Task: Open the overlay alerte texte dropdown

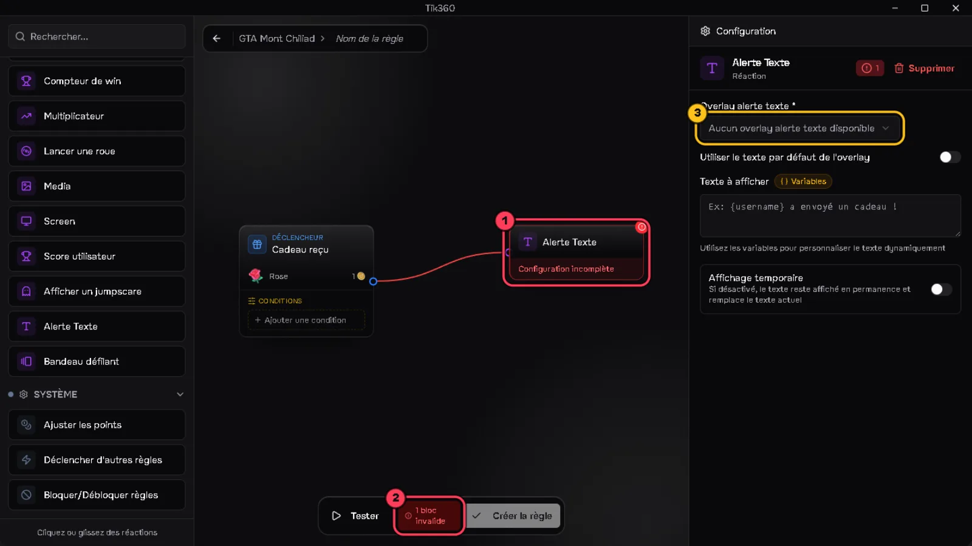Action: pos(799,129)
